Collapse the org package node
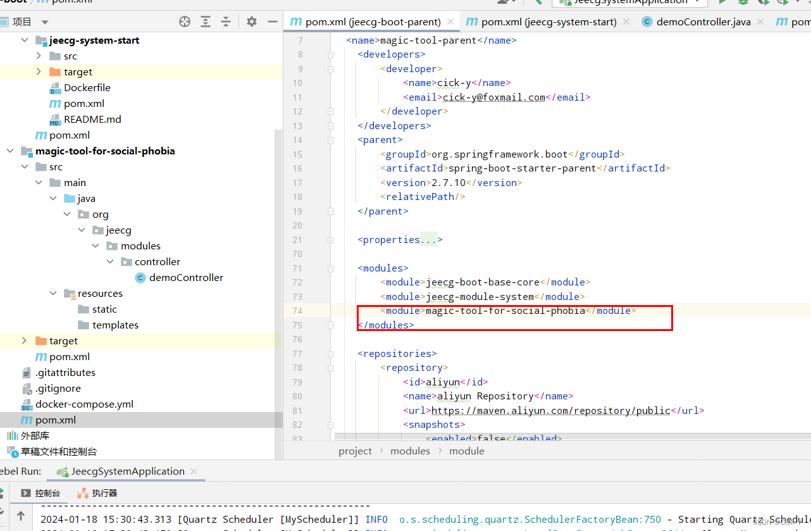The height and width of the screenshot is (531, 811). pyautogui.click(x=67, y=214)
